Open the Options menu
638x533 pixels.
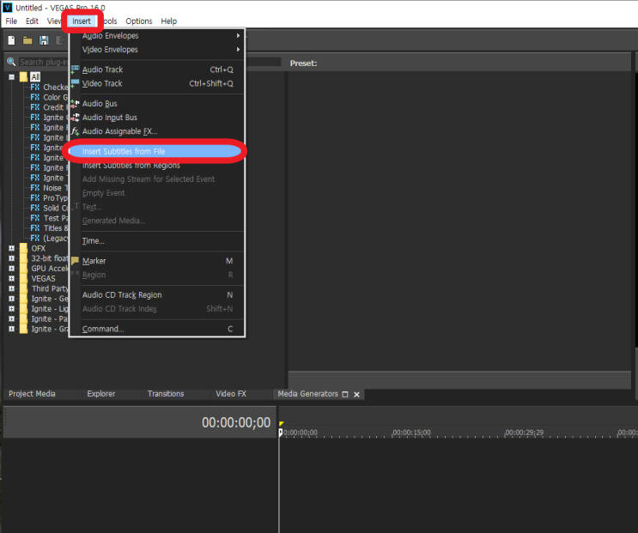pyautogui.click(x=139, y=21)
